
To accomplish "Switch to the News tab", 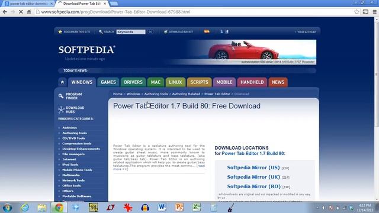I will click(x=278, y=82).
